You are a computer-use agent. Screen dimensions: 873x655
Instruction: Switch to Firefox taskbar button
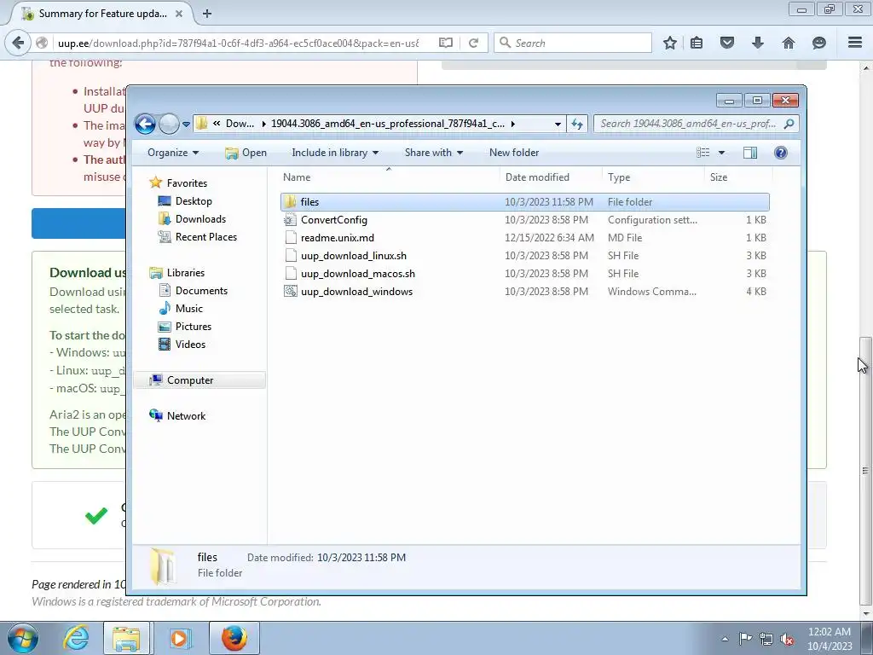click(234, 638)
